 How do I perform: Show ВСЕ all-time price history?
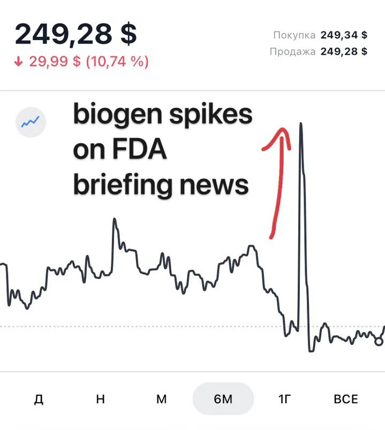(346, 399)
